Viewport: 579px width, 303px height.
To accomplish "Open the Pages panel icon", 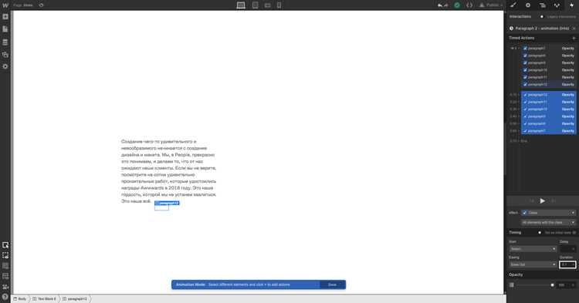I will [5, 29].
